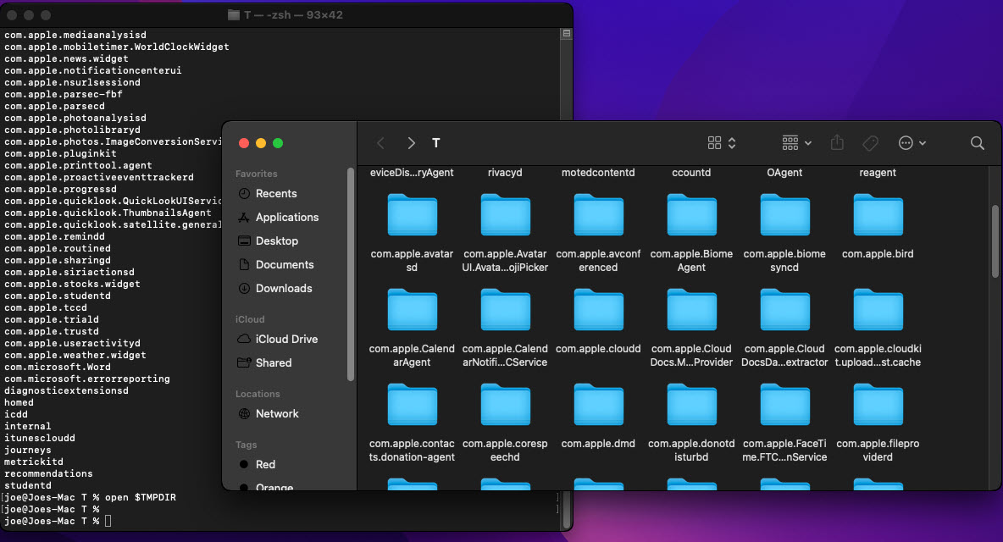Open Downloads from the Favorites list
The image size is (1003, 542).
[284, 288]
